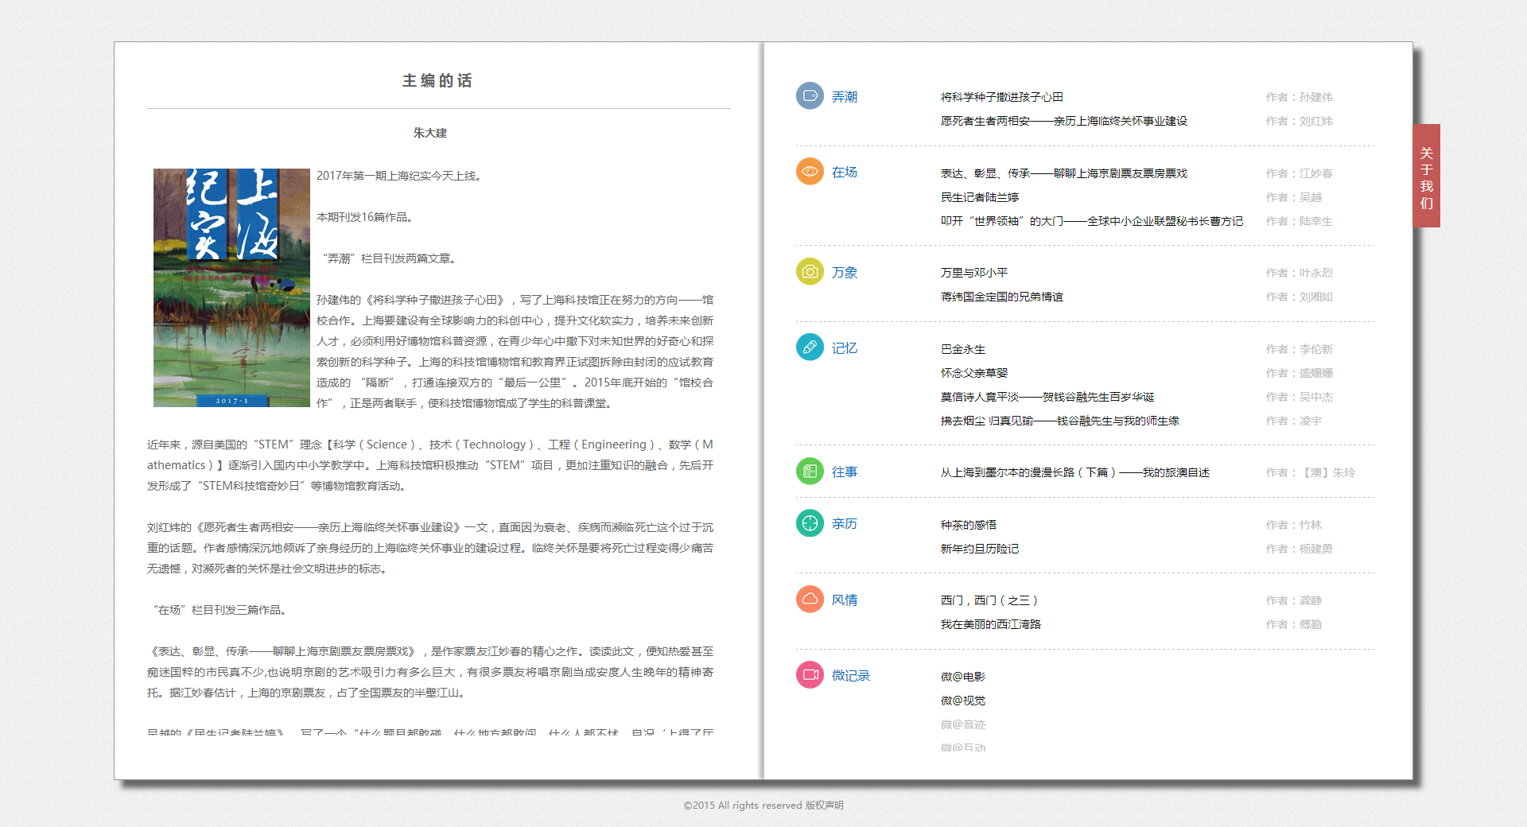
Task: Click the orange eye icon for 在场
Action: [810, 171]
